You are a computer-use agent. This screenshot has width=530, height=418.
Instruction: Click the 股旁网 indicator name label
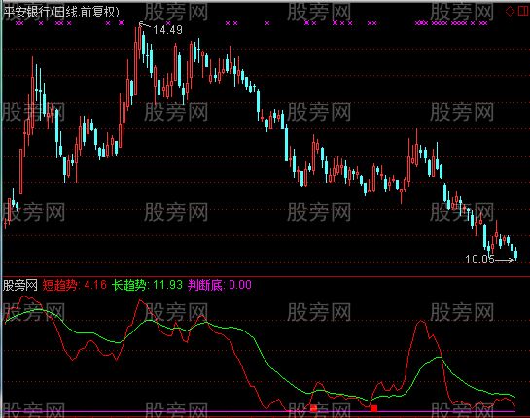click(x=20, y=285)
